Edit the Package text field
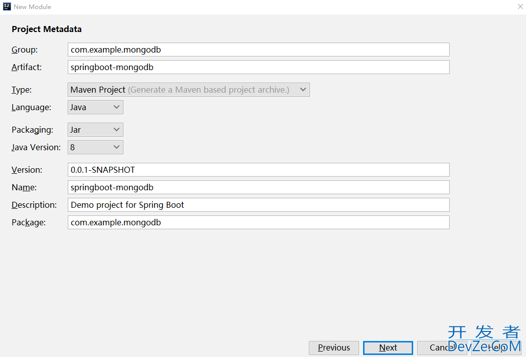The height and width of the screenshot is (357, 526). tap(258, 222)
